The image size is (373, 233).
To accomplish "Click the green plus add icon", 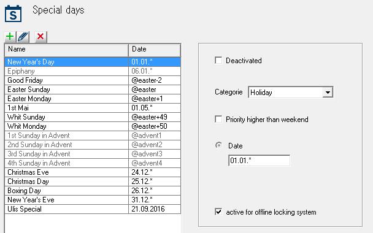I will 10,37.
